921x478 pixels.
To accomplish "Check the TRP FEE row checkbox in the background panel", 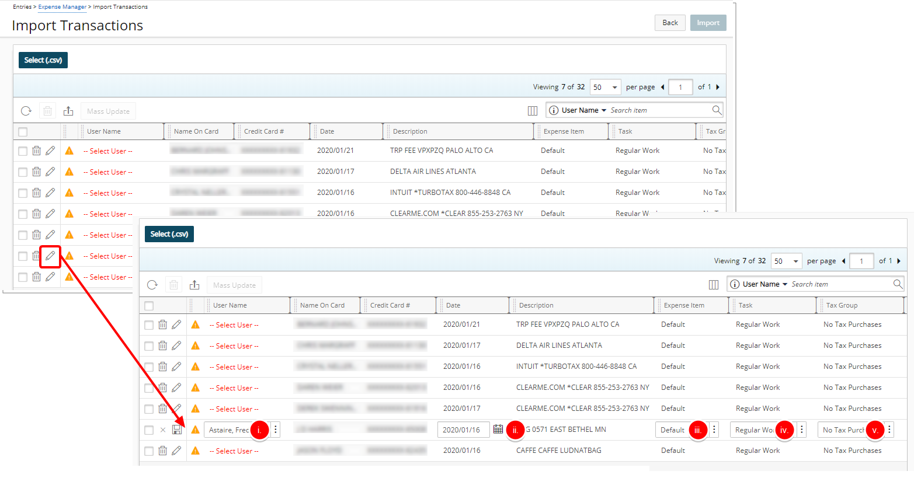I will 23,151.
